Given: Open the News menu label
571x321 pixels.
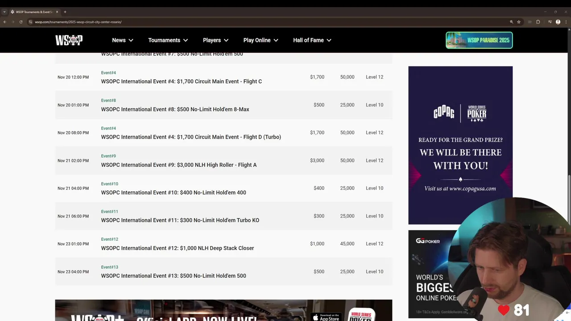Looking at the screenshot, I should (x=119, y=40).
